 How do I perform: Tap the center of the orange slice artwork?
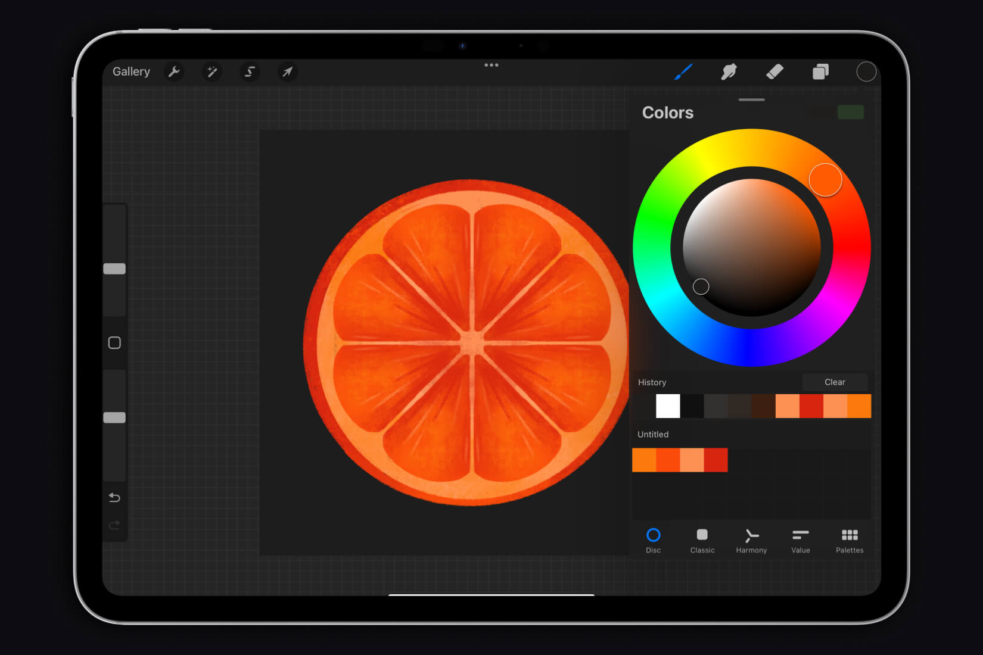[472, 344]
